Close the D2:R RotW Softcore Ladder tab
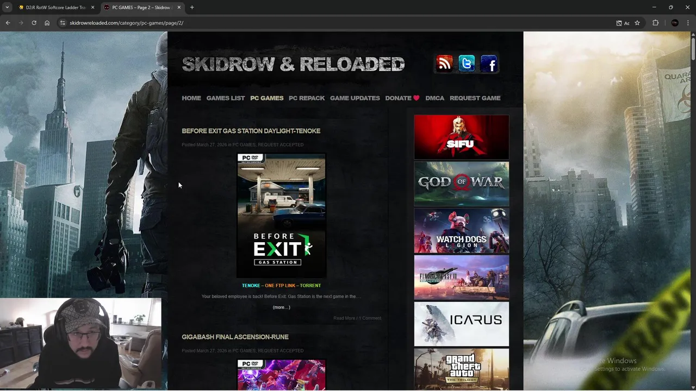The width and height of the screenshot is (696, 391). [93, 8]
